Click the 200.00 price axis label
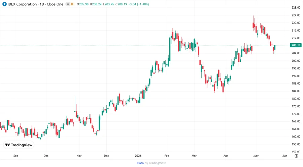Screen dimensions: 303x167 (x=296, y=61)
